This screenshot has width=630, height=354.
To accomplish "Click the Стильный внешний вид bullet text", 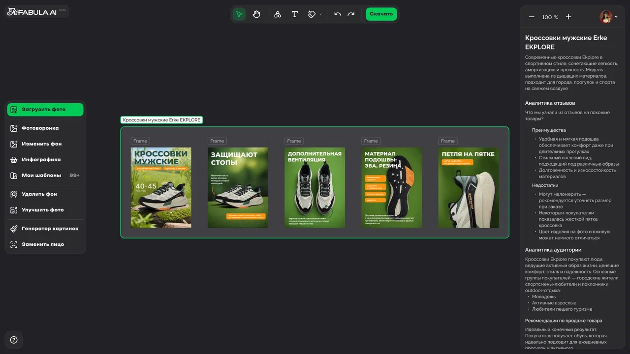I will point(579,161).
